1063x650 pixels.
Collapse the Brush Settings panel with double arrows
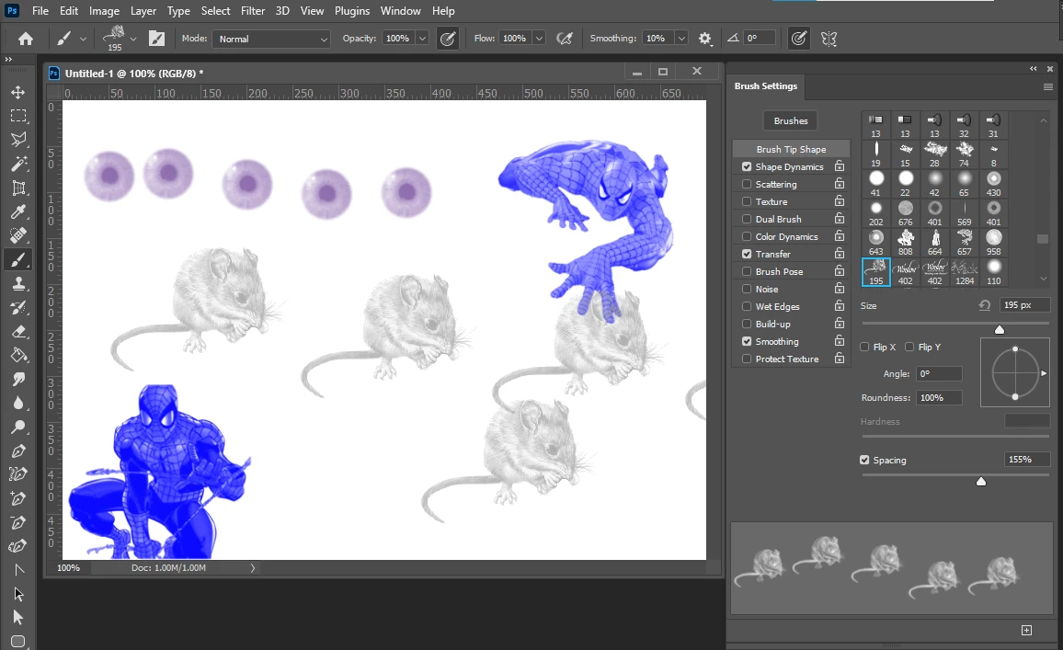pos(1033,68)
